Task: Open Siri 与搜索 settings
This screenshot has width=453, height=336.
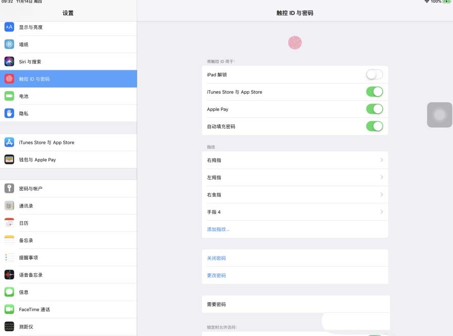Action: [68, 62]
